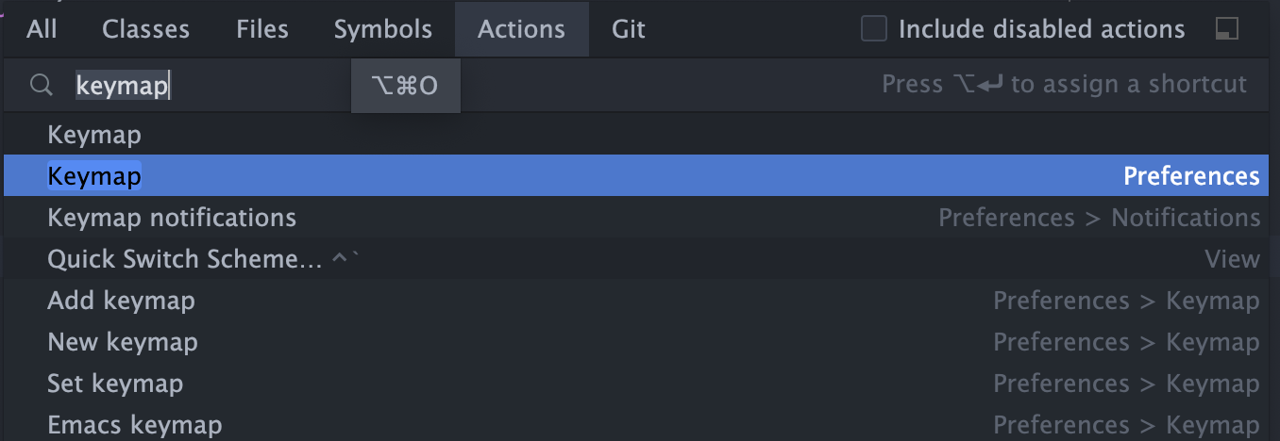Switch to the Classes tab

coord(145,29)
